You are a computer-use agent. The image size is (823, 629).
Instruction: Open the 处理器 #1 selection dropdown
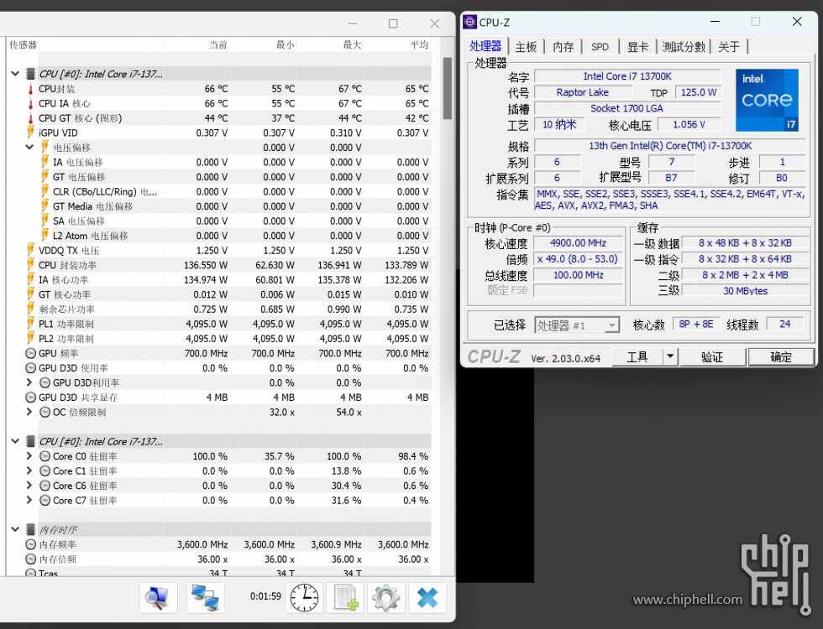tap(611, 325)
